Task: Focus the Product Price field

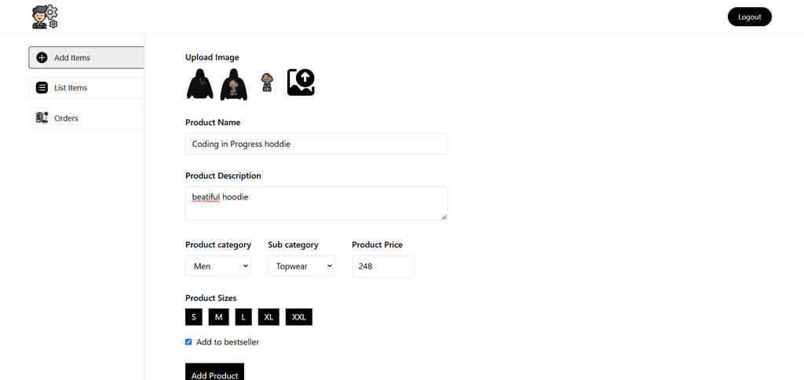Action: pos(383,266)
